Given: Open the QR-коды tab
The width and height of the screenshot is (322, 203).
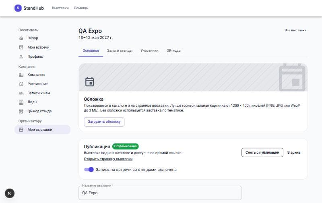Looking at the screenshot, I should tap(174, 51).
